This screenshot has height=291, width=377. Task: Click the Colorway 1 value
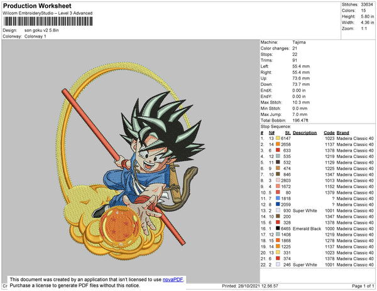point(35,36)
